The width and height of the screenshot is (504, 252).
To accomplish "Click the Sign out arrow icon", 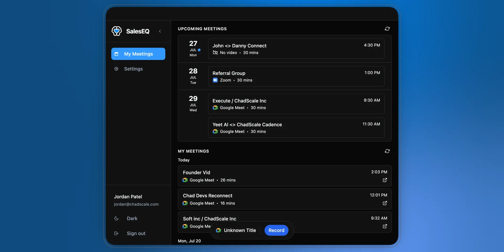I will click(x=116, y=233).
